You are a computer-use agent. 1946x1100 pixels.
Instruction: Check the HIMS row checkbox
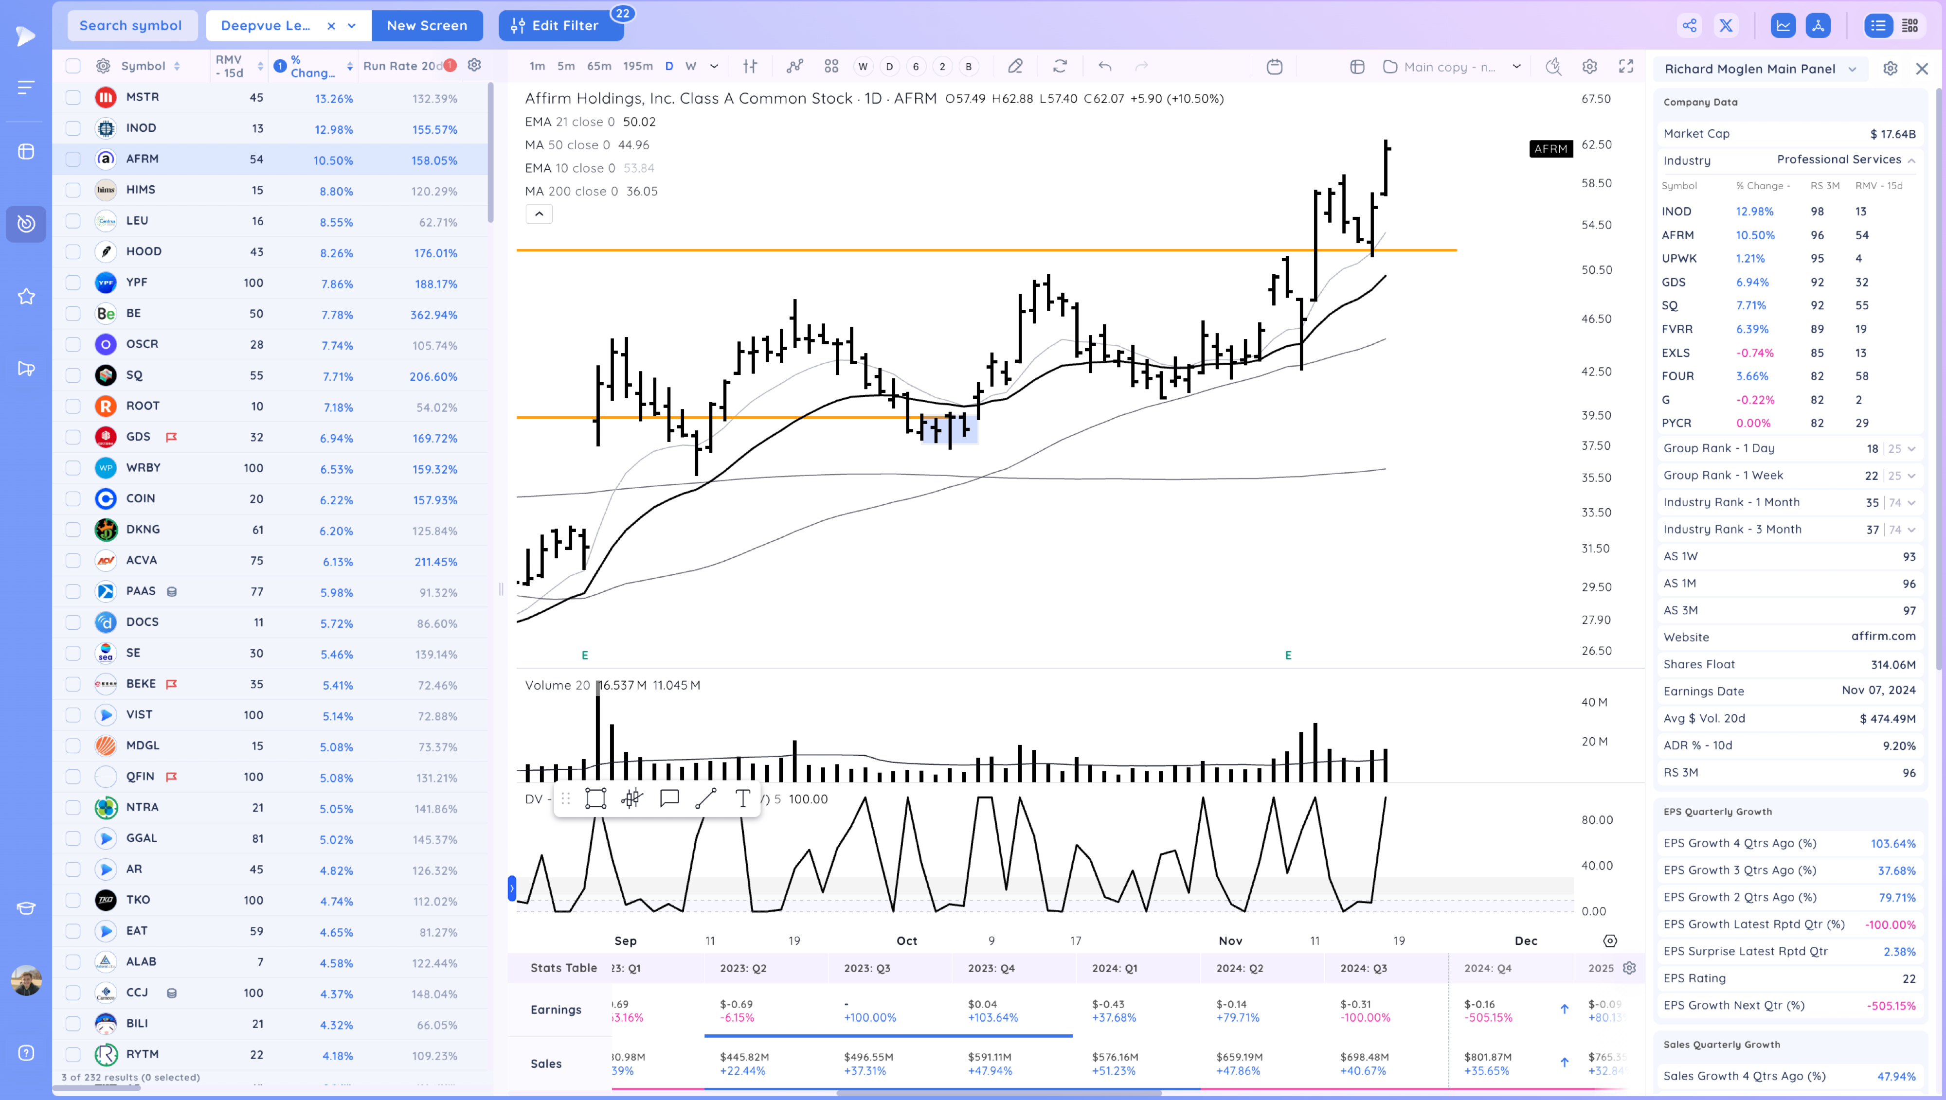pyautogui.click(x=72, y=191)
